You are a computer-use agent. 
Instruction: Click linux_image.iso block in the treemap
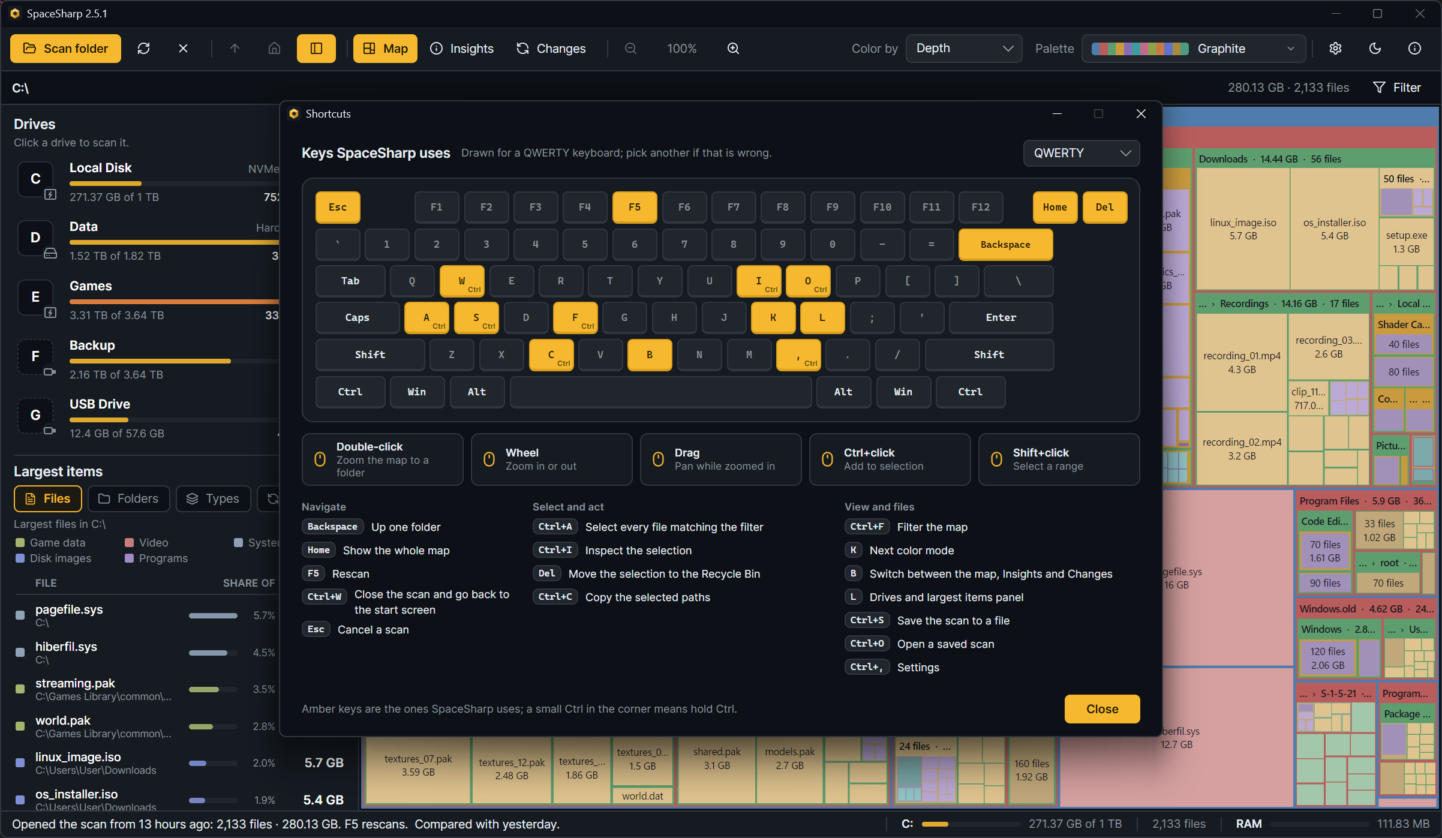(x=1243, y=229)
